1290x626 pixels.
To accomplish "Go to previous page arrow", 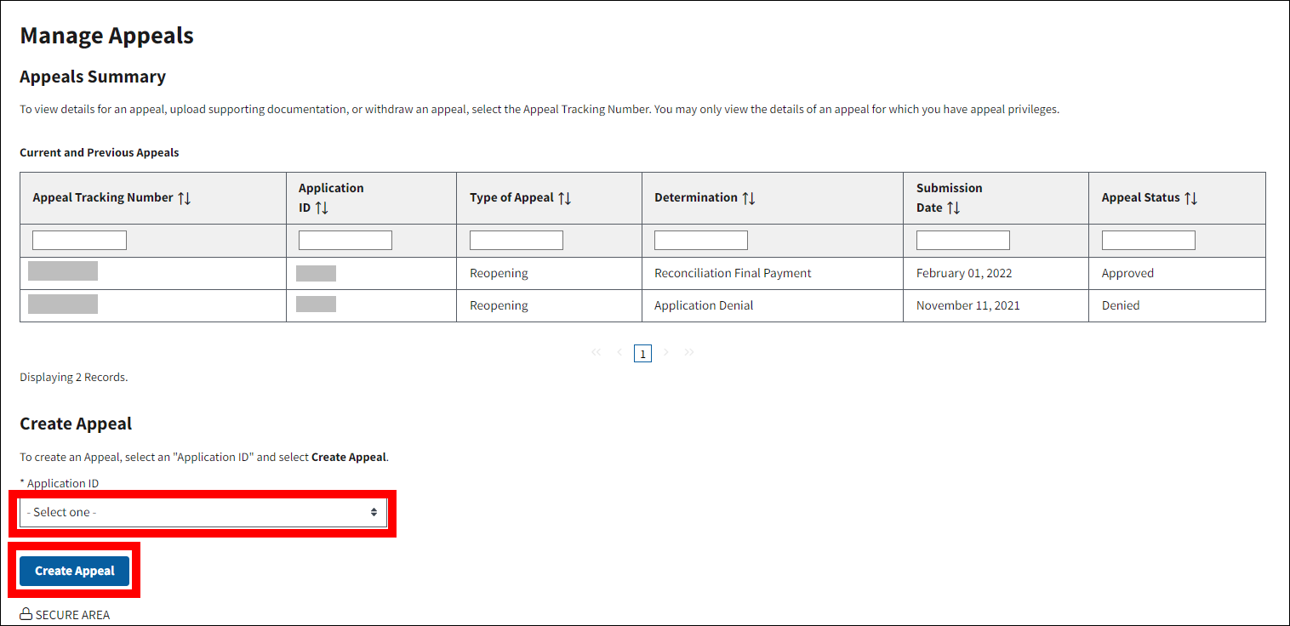I will point(619,352).
